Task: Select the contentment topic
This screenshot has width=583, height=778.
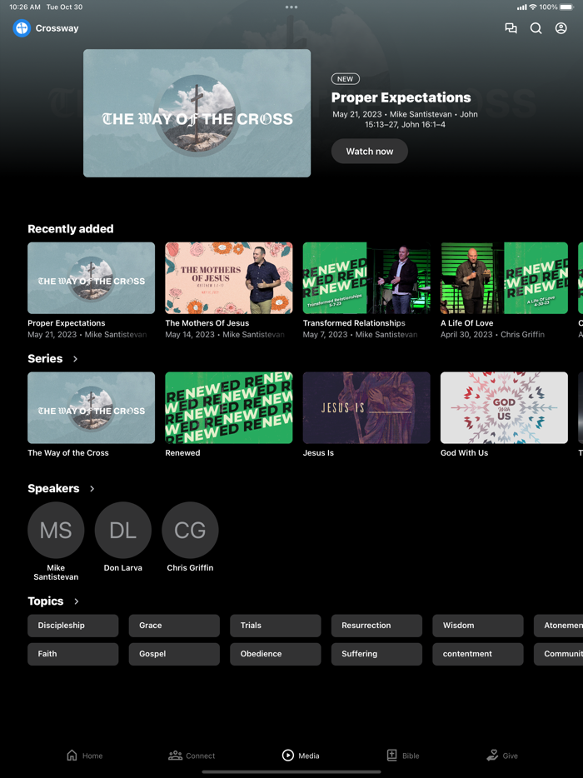Action: (x=478, y=654)
